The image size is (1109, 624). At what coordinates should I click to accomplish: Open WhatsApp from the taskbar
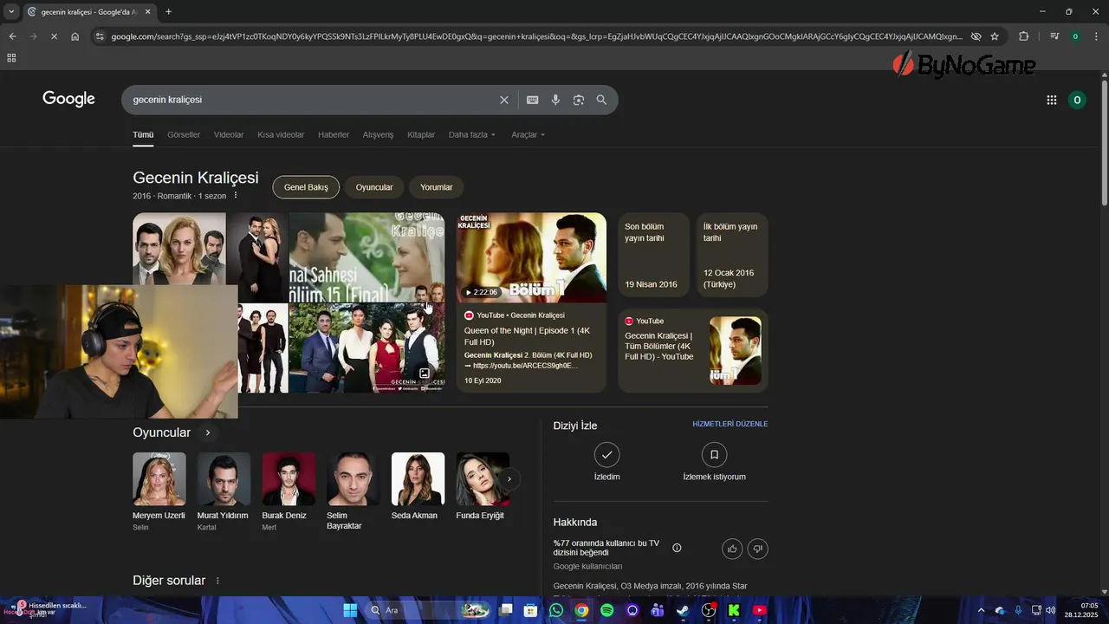point(556,610)
